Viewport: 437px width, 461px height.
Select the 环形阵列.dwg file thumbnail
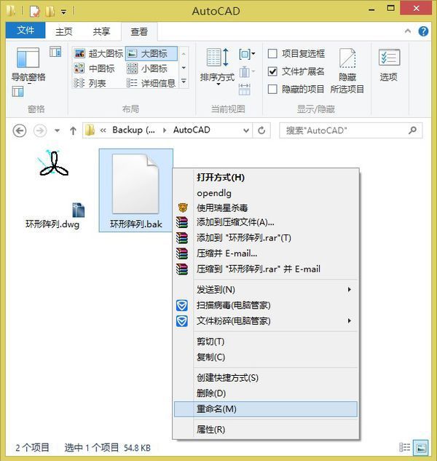tap(53, 189)
